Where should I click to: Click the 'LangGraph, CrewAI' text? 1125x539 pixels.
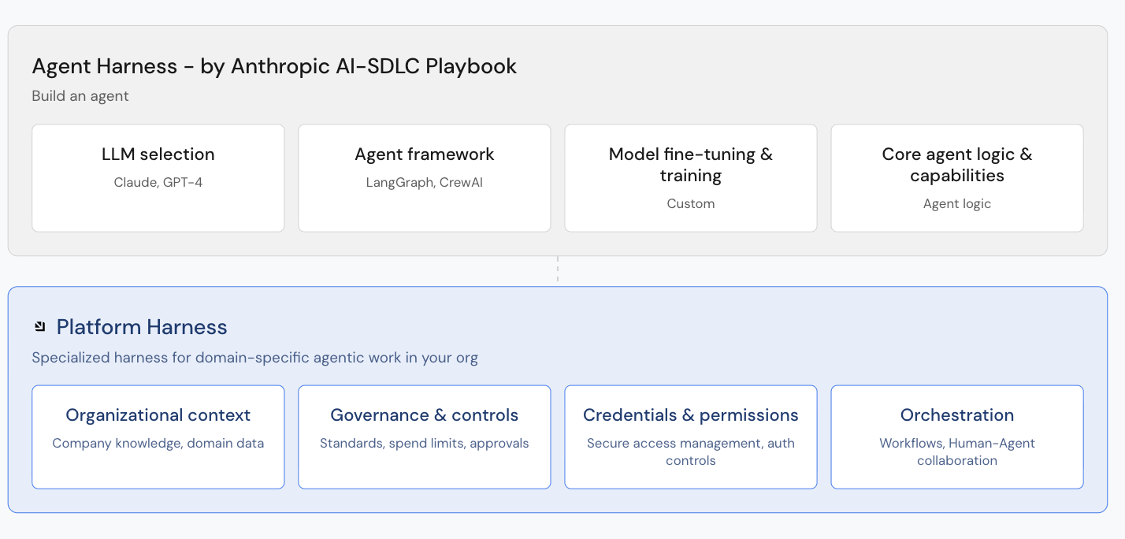pyautogui.click(x=425, y=183)
